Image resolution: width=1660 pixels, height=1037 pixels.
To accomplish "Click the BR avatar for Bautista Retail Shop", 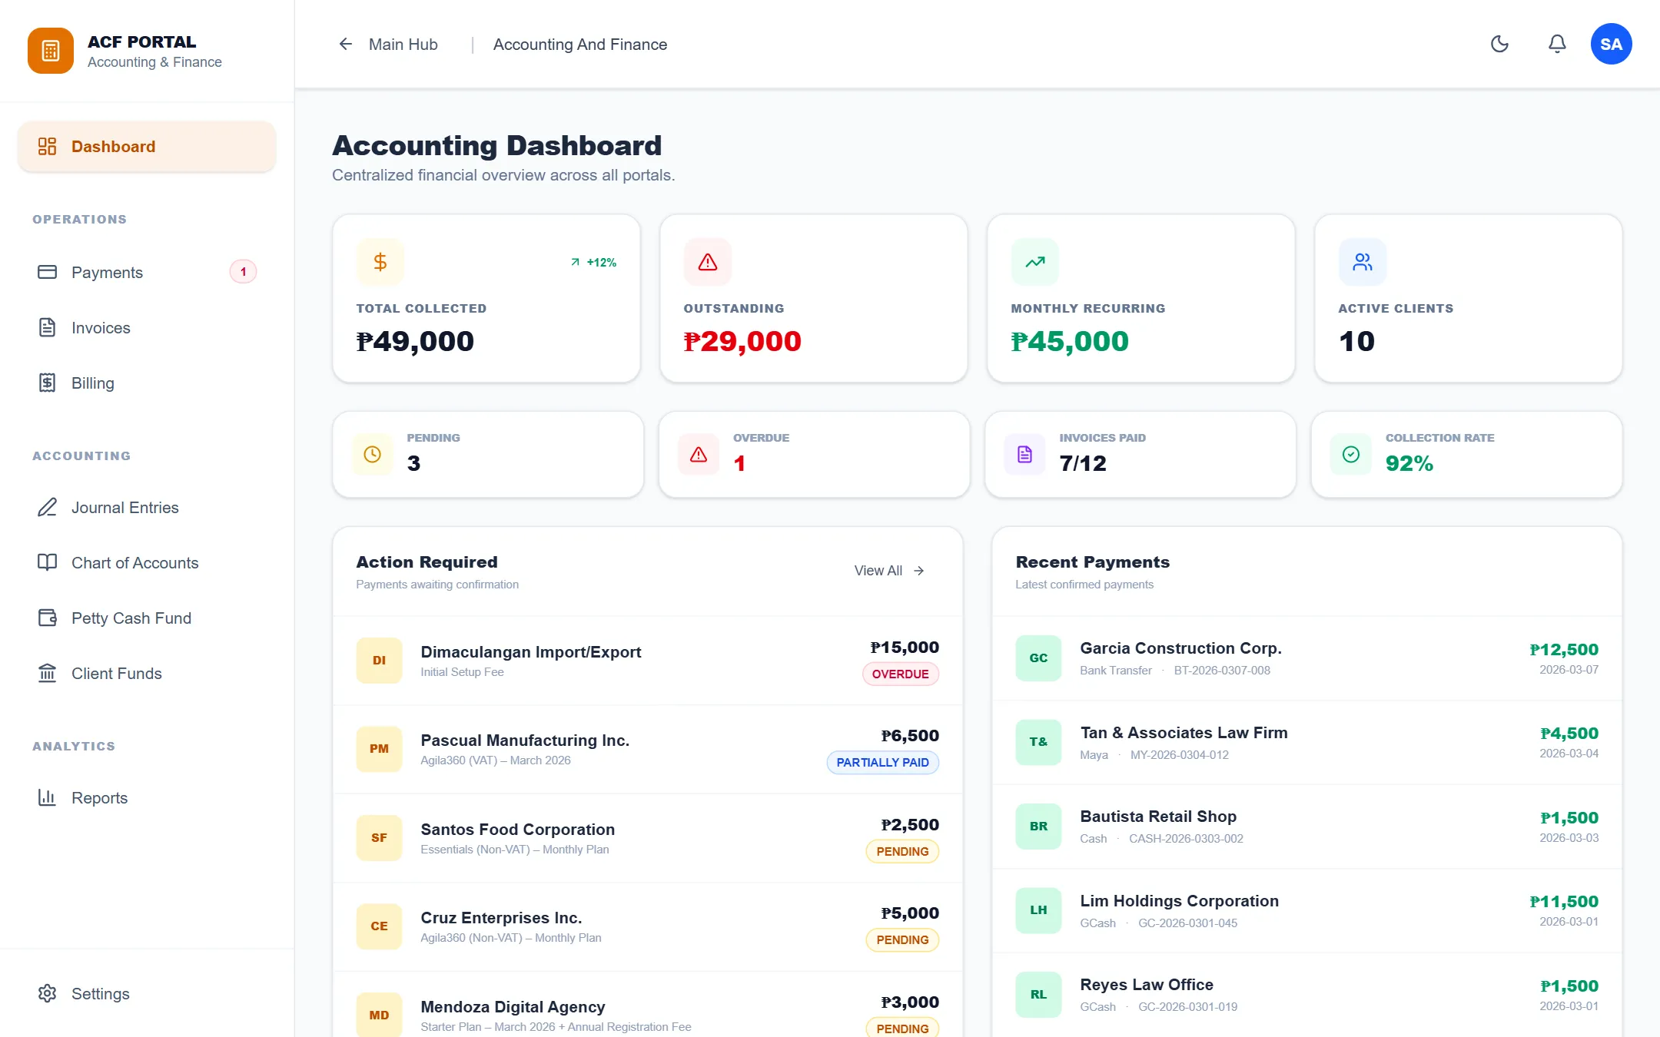I will coord(1038,826).
